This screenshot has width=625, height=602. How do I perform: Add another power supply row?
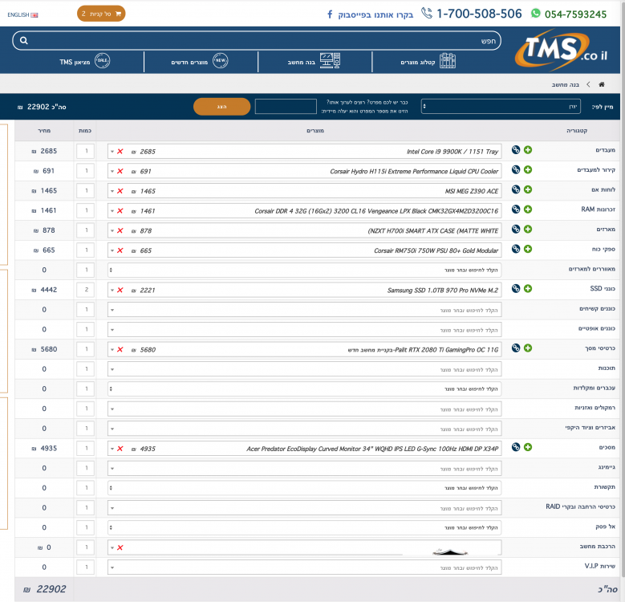[528, 249]
